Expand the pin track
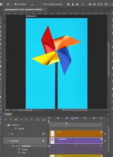 (8, 134)
